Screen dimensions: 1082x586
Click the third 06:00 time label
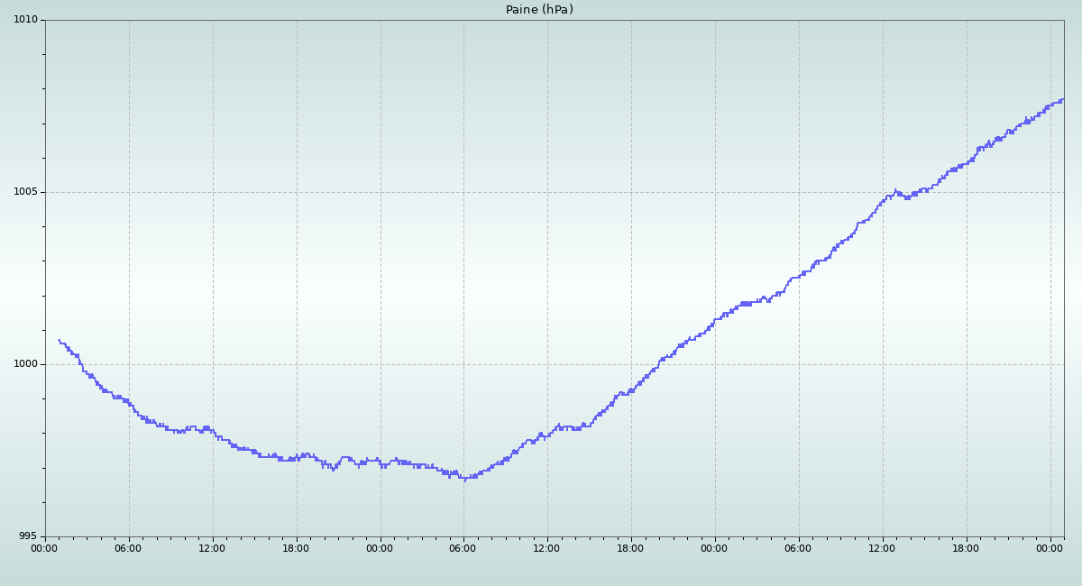pyautogui.click(x=798, y=548)
